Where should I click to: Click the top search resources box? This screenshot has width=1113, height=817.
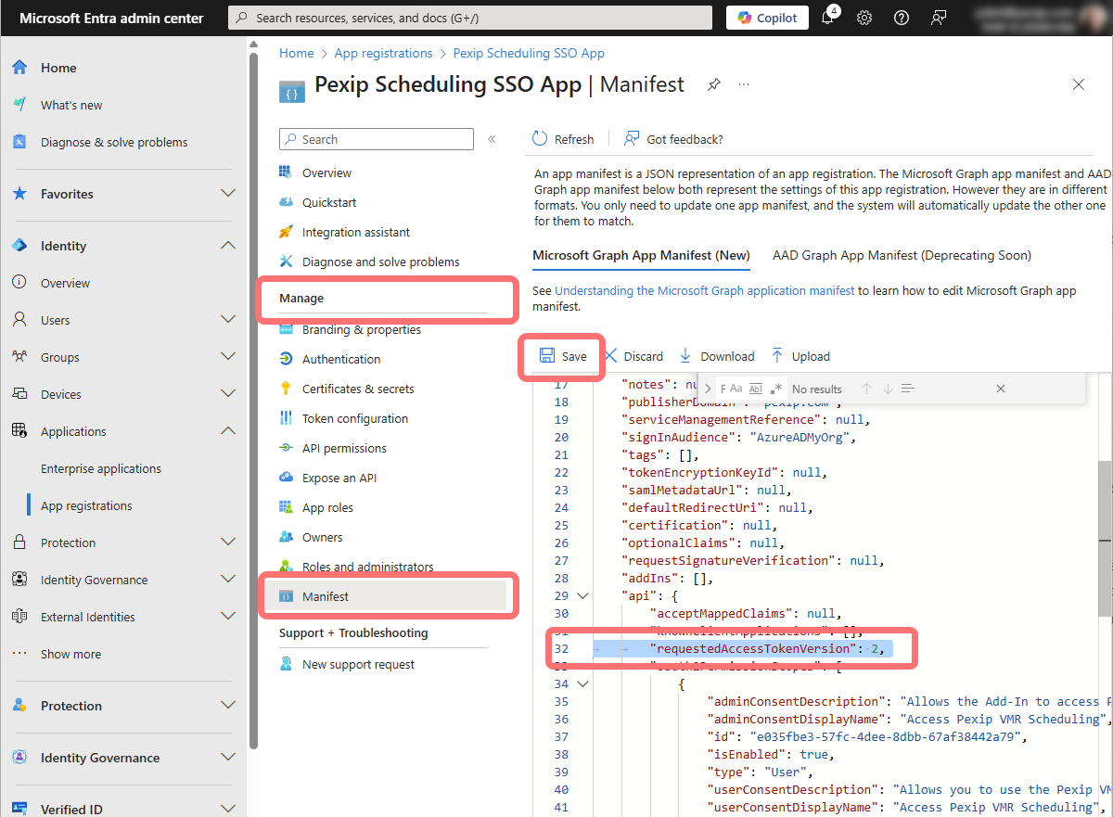pos(470,18)
